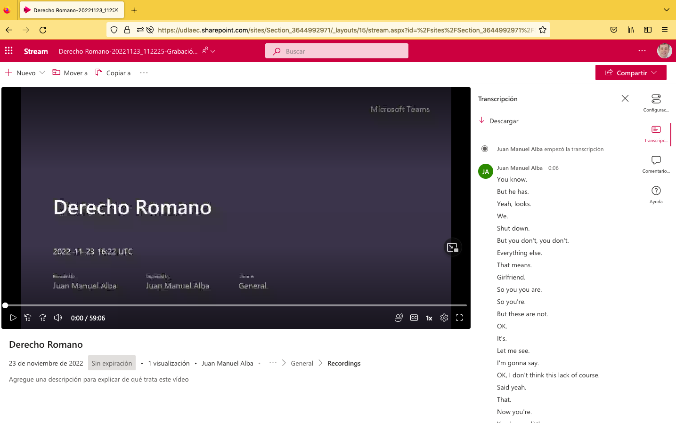676x423 pixels.
Task: Mute the video volume
Action: (x=58, y=318)
